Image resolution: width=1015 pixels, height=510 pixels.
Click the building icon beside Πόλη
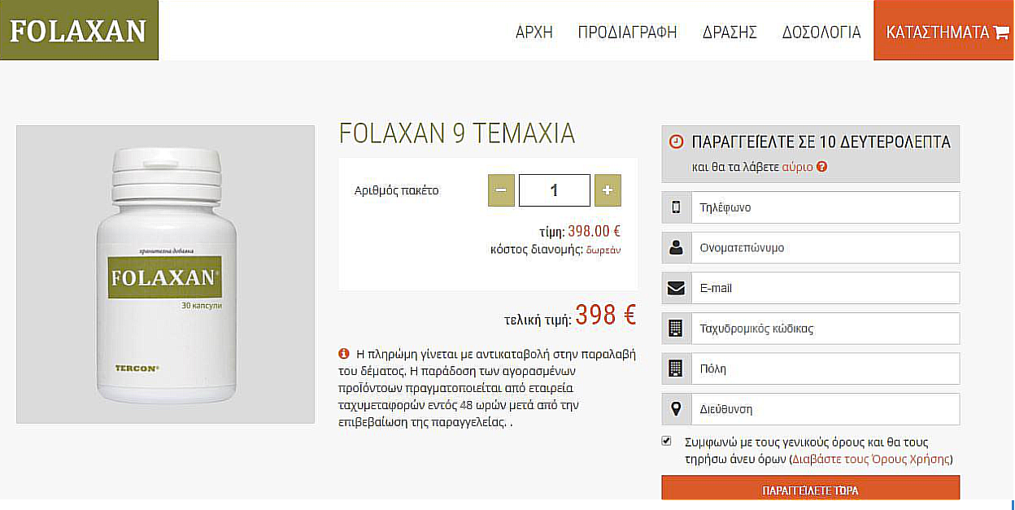point(676,368)
